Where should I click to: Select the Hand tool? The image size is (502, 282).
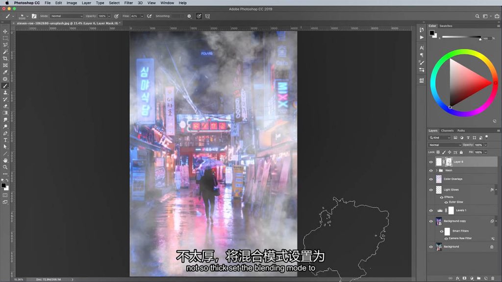pyautogui.click(x=5, y=160)
